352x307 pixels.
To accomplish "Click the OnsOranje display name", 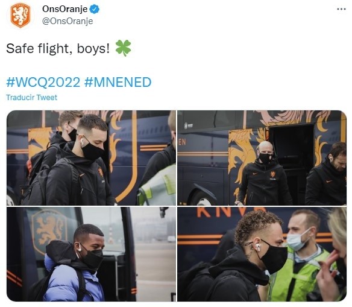I will coord(64,9).
